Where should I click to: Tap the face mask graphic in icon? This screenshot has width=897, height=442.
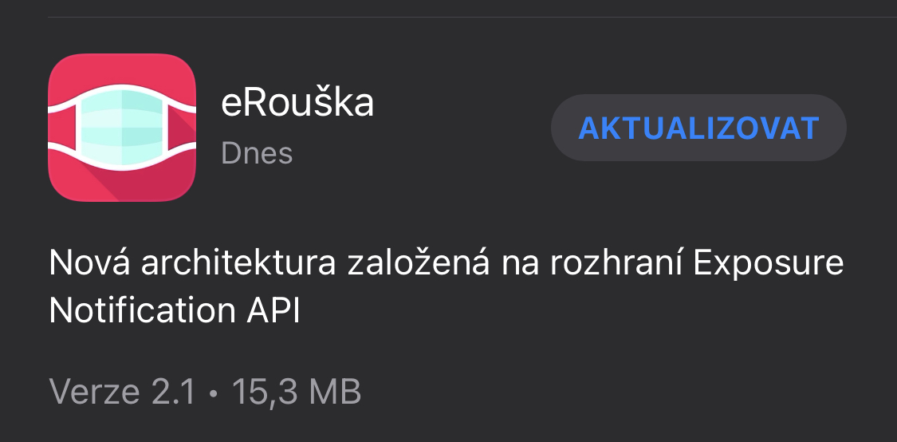[x=122, y=127]
